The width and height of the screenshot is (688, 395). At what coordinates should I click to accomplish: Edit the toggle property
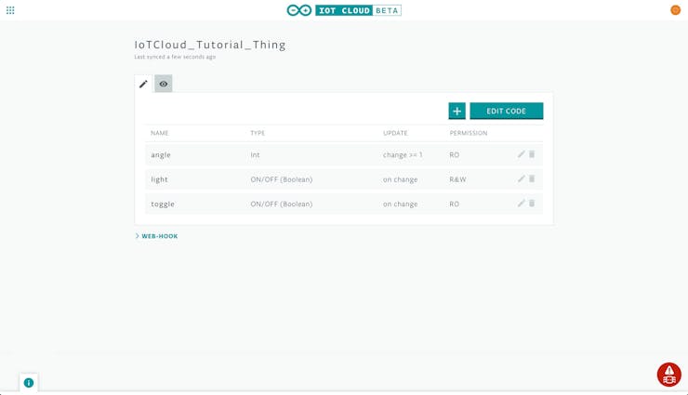pos(522,204)
